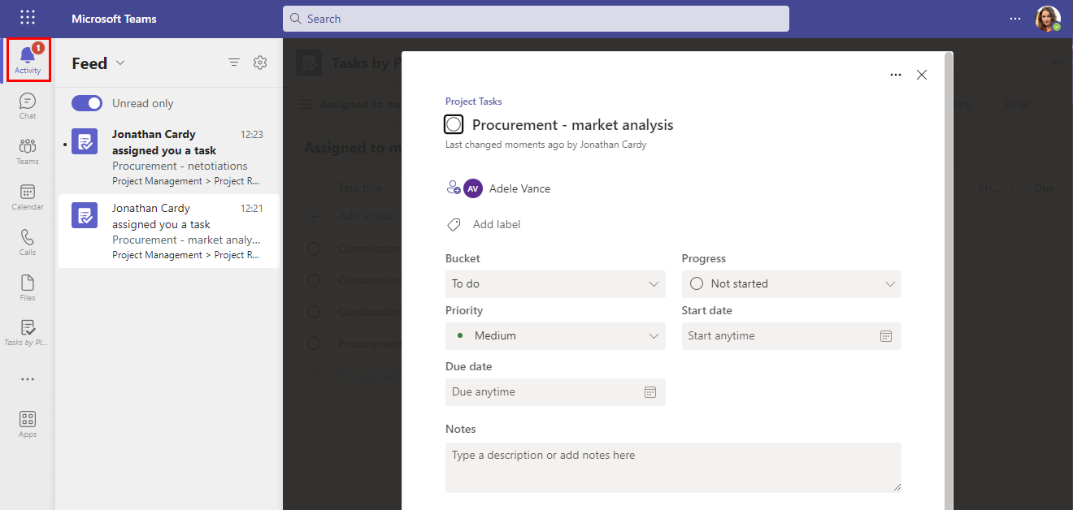
Task: Open the Progress dropdown showing Not started
Action: coord(791,283)
